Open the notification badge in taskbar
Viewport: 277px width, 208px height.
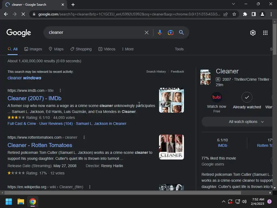coord(269,201)
